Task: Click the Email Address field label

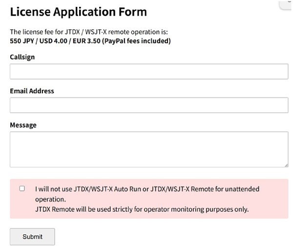Action: coord(32,91)
